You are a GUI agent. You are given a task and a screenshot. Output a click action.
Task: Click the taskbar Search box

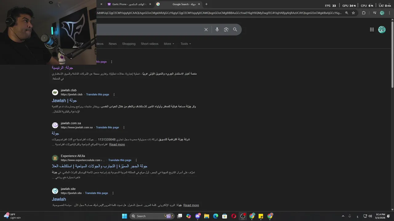[x=152, y=216]
